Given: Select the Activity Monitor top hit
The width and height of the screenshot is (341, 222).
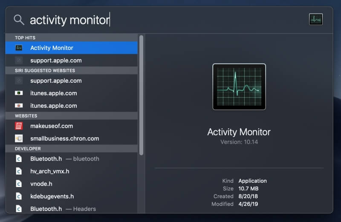Looking at the screenshot, I should [x=72, y=48].
